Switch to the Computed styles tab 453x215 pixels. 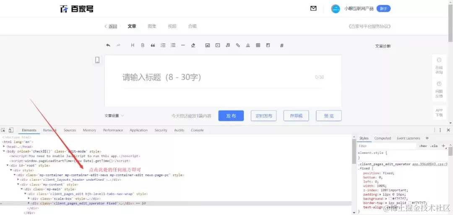tap(383, 138)
